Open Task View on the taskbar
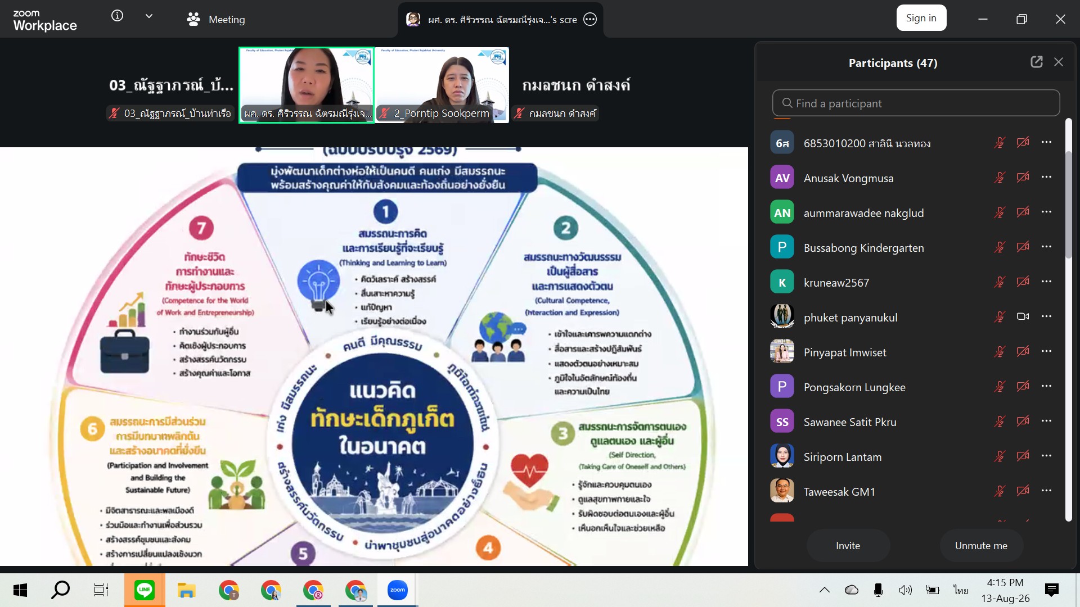The height and width of the screenshot is (607, 1080). click(101, 590)
